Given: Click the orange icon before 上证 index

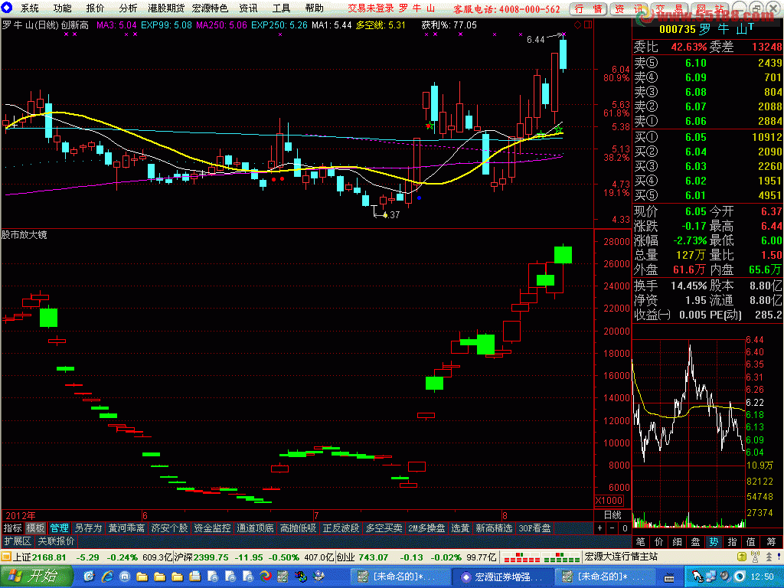Looking at the screenshot, I should 5,557.
